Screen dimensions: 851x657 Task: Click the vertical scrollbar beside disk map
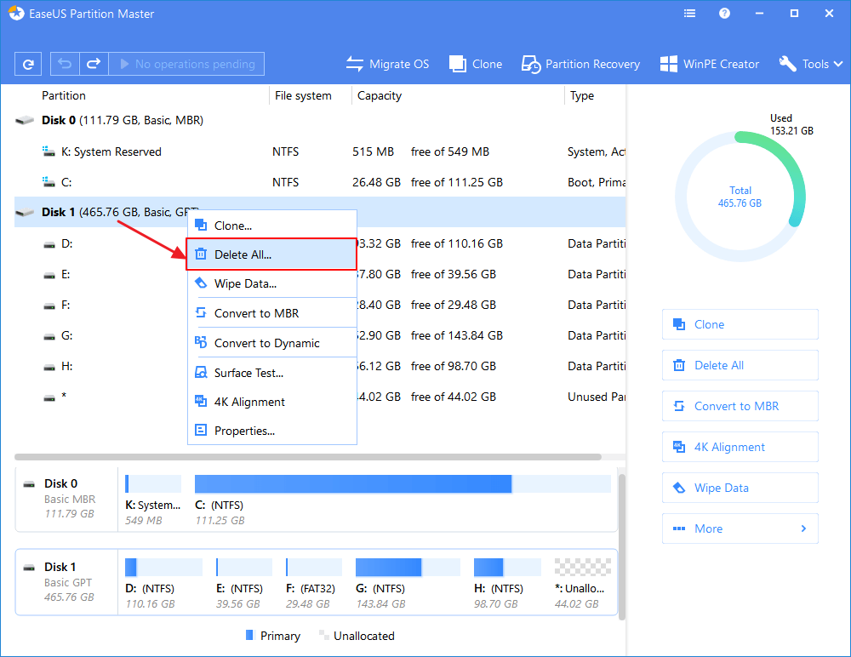(622, 546)
